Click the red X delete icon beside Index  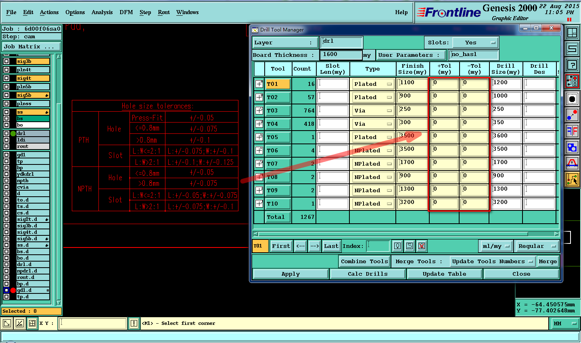point(422,246)
